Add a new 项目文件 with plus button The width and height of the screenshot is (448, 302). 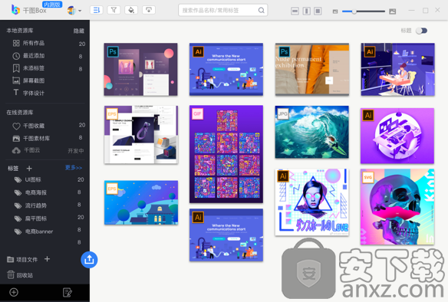(47, 259)
